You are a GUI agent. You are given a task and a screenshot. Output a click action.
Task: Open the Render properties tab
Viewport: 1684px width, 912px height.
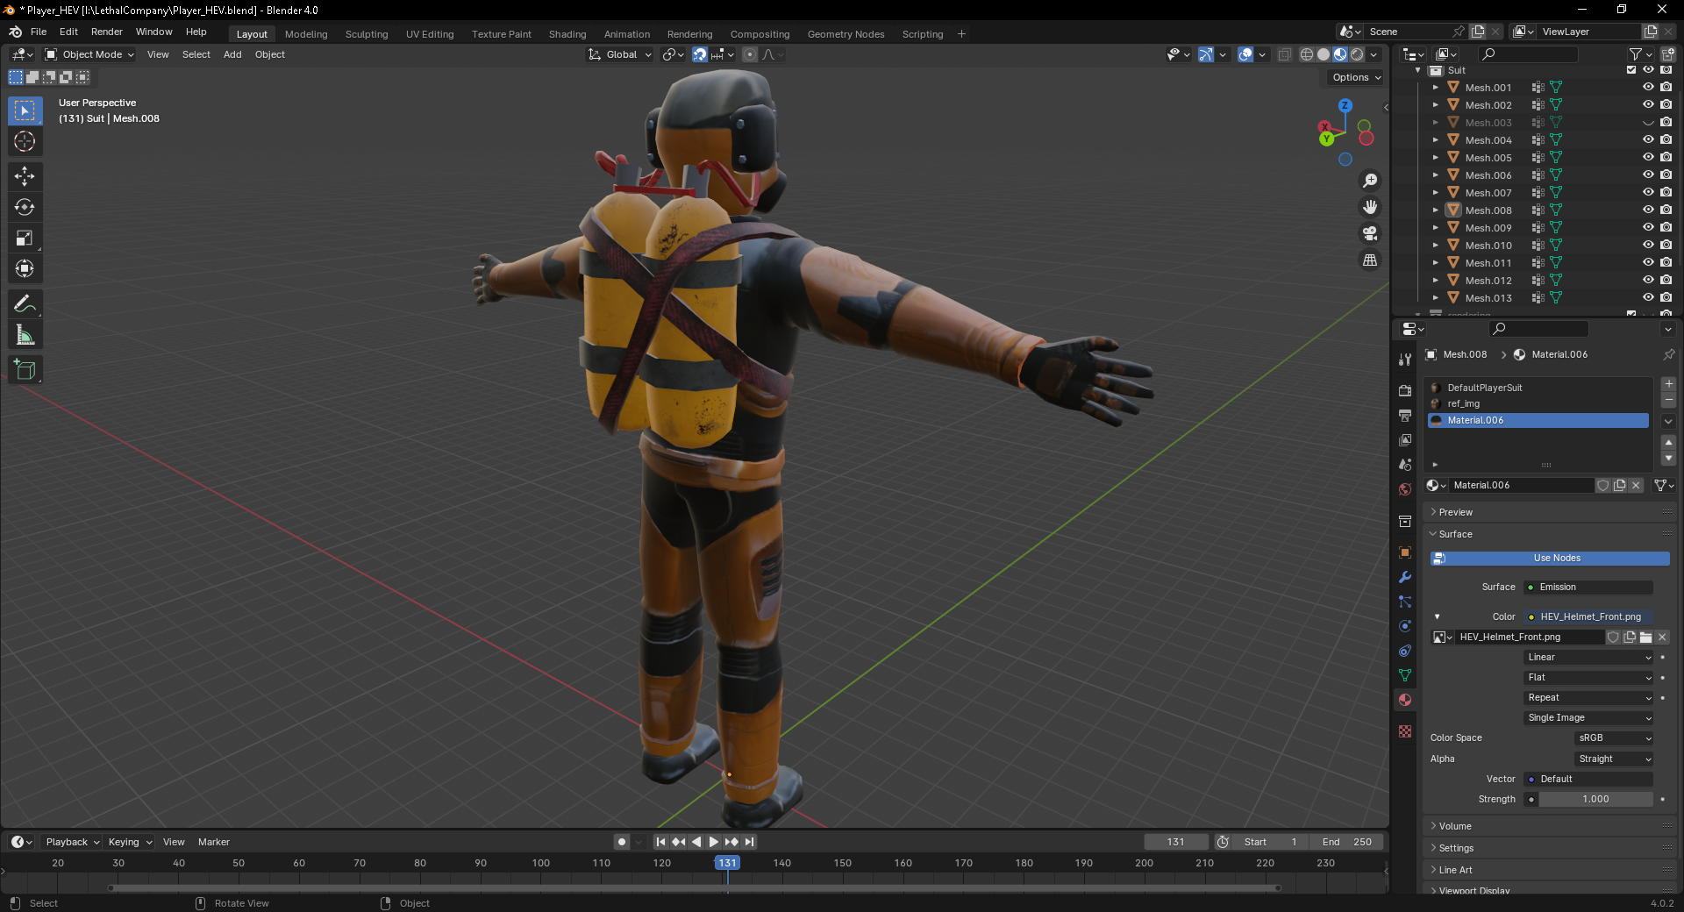(1405, 390)
